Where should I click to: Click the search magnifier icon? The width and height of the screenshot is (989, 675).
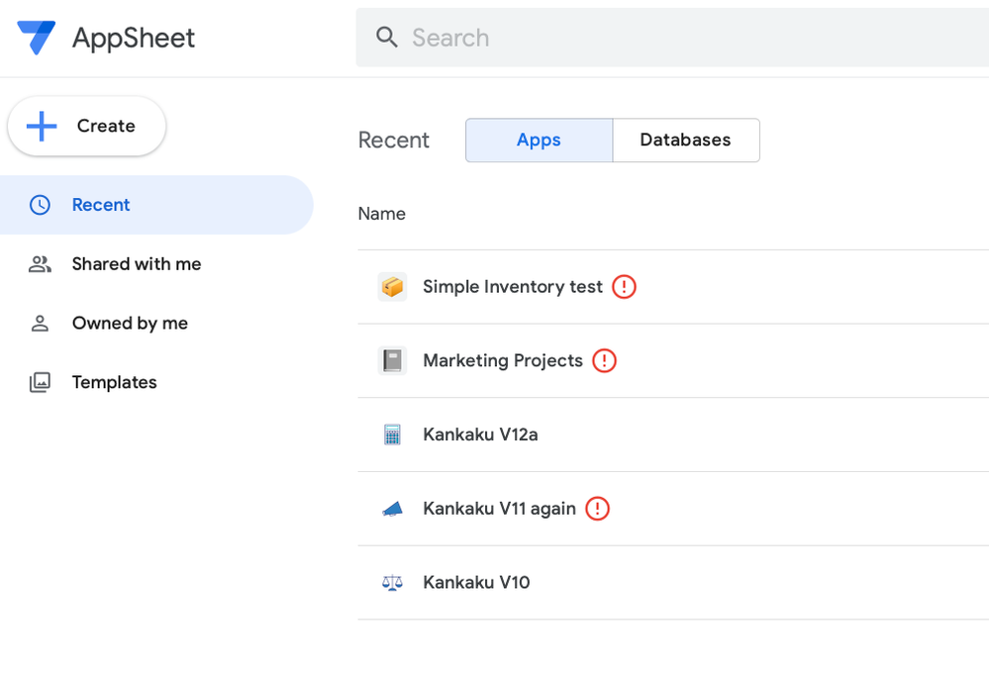click(x=387, y=38)
